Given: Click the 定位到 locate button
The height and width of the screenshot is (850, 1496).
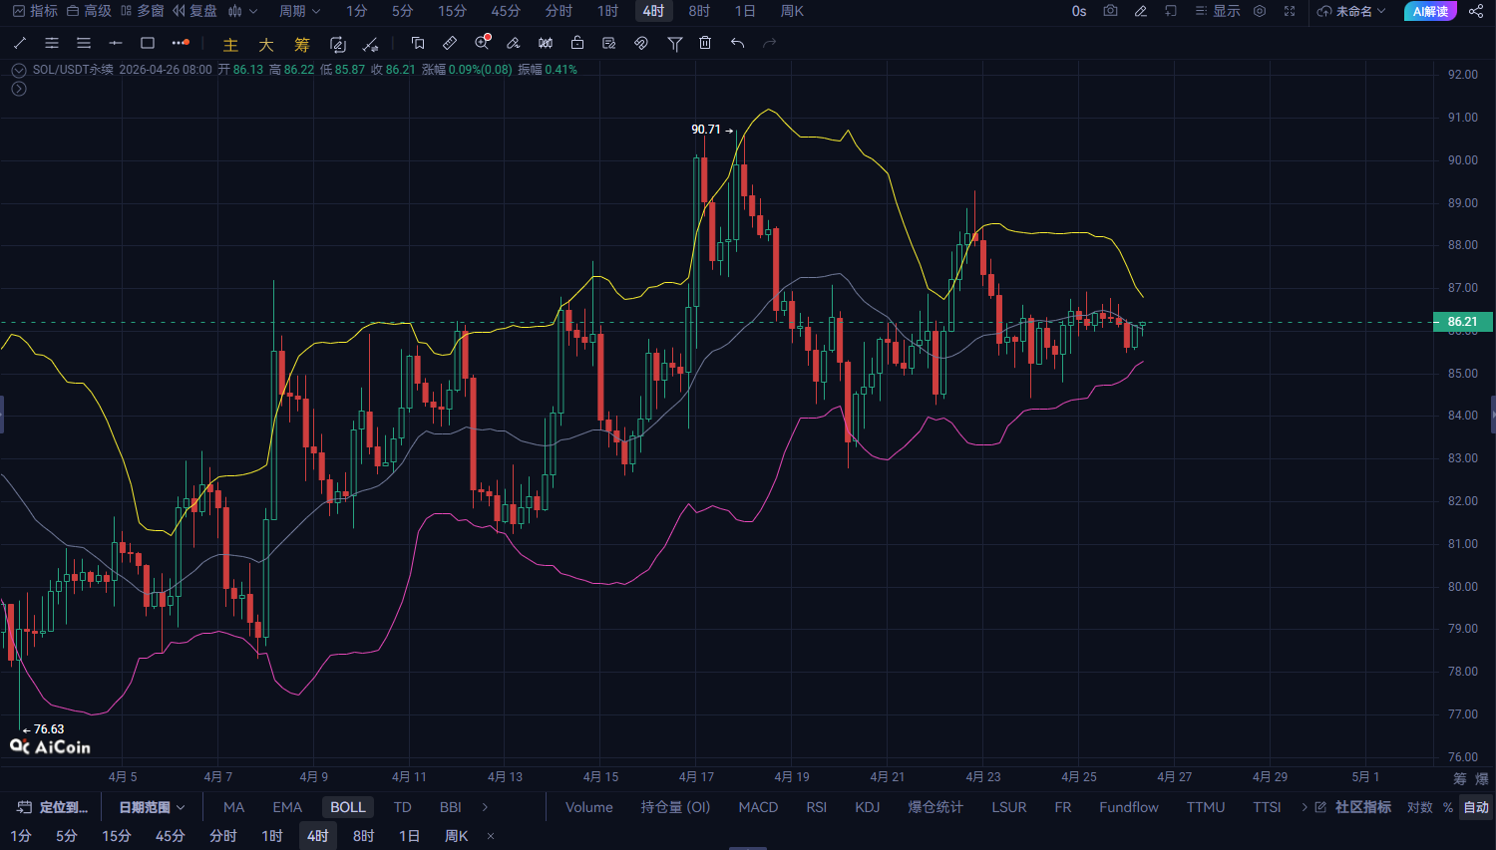Looking at the screenshot, I should tap(53, 807).
